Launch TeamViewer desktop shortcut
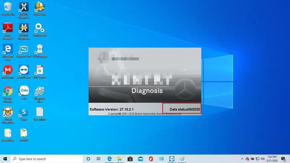The width and height of the screenshot is (290, 163). coord(24,72)
